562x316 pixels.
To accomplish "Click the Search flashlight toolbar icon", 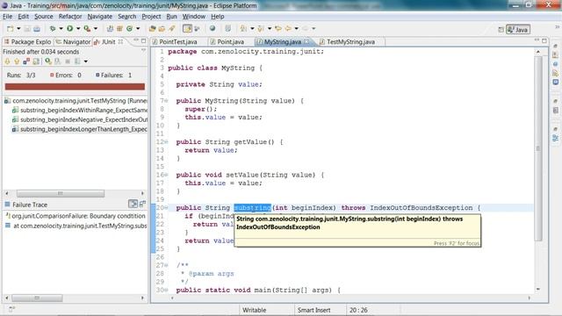I will click(172, 29).
